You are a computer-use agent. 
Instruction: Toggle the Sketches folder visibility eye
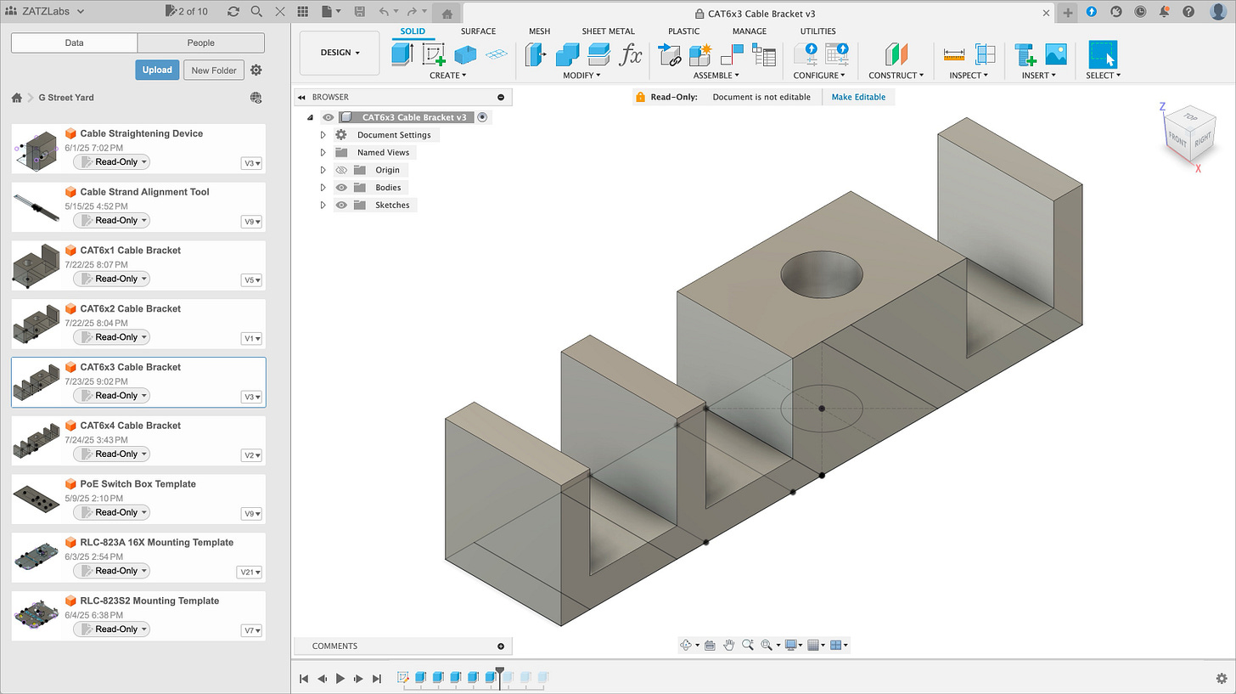click(341, 205)
